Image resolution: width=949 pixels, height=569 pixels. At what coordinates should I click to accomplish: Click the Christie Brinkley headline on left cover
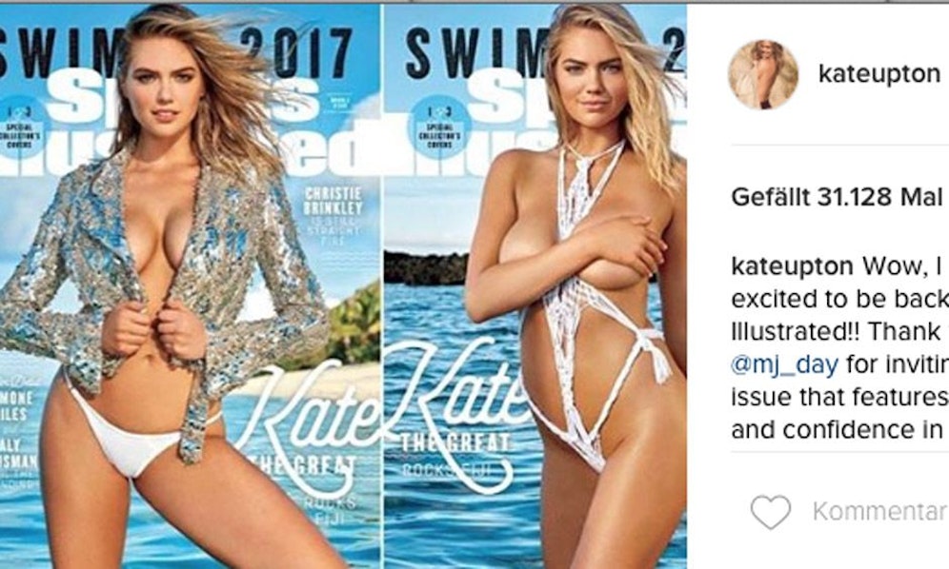pyautogui.click(x=333, y=202)
